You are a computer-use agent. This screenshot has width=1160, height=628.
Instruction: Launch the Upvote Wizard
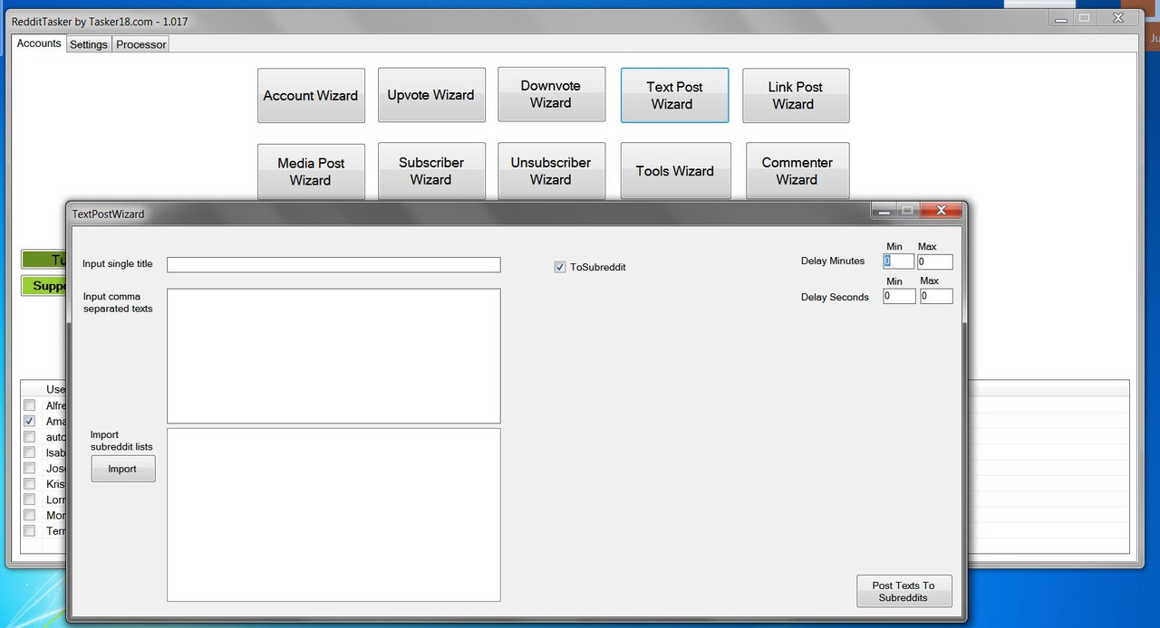click(x=431, y=95)
